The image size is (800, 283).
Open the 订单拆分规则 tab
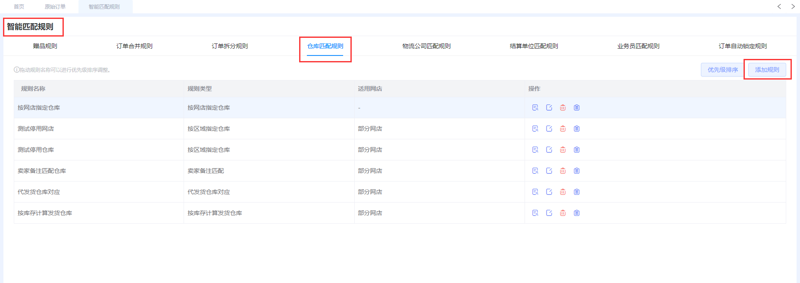tap(230, 46)
